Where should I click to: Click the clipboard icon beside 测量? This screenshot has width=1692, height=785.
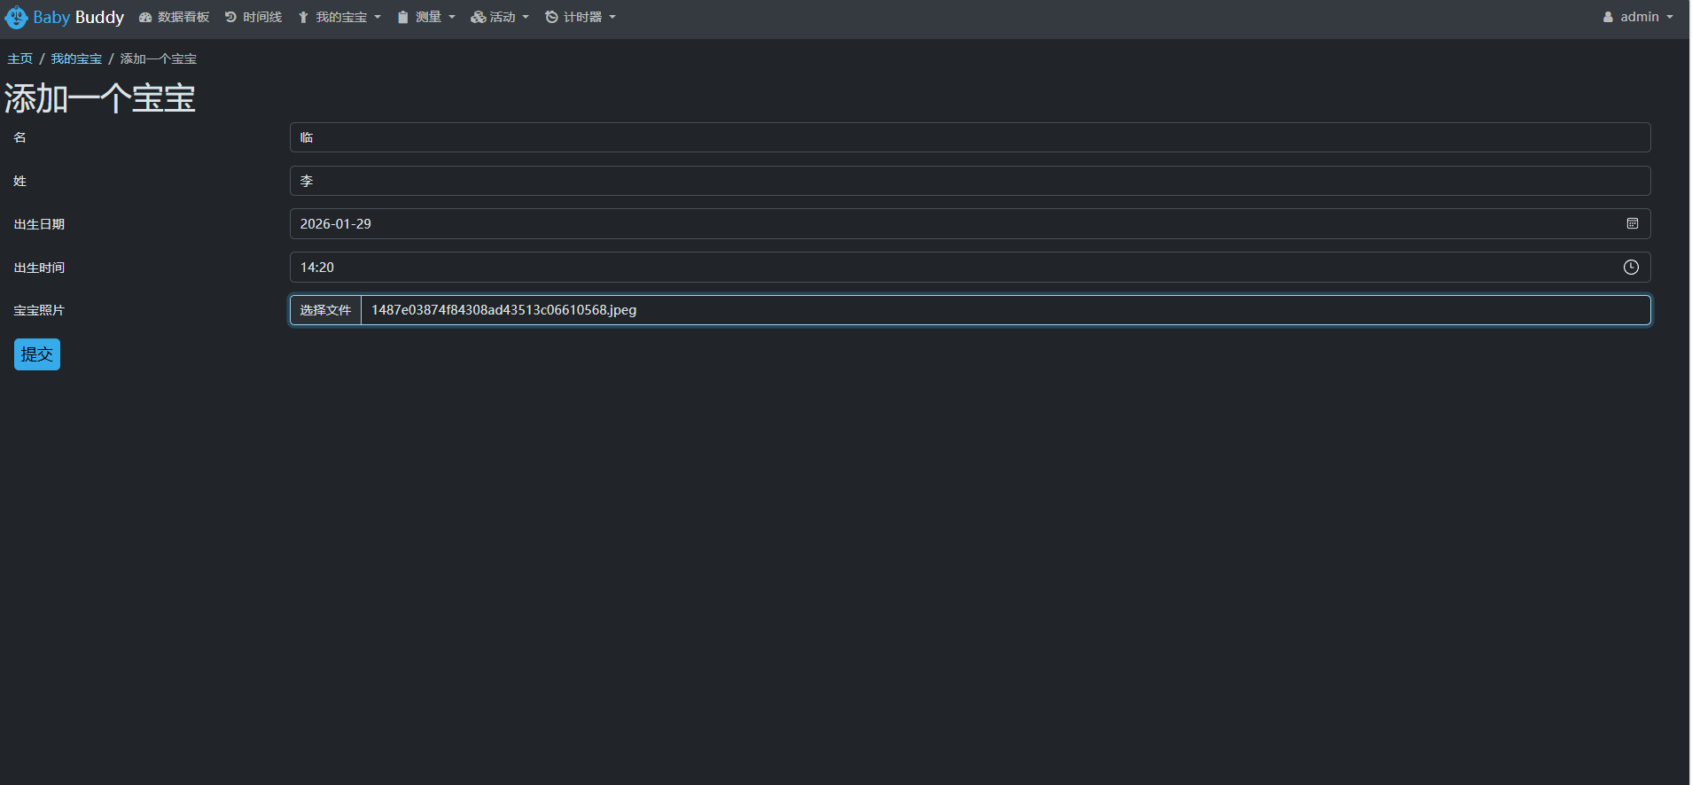[x=402, y=18]
